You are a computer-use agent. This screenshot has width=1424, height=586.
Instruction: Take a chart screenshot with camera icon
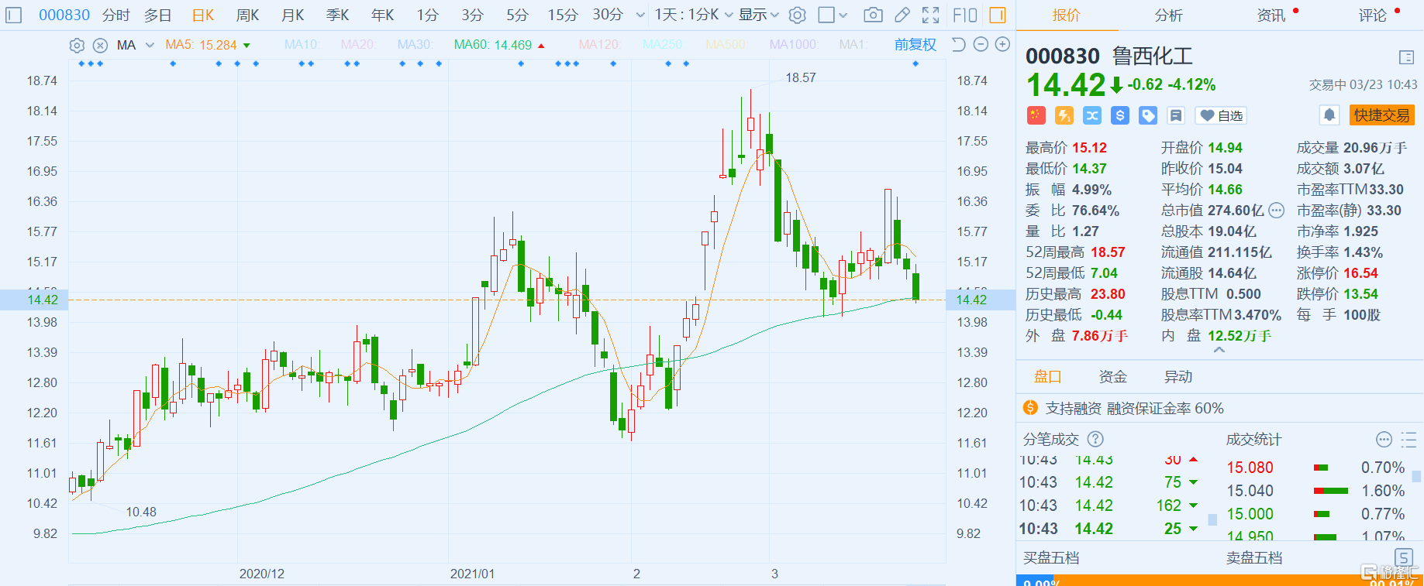(873, 15)
